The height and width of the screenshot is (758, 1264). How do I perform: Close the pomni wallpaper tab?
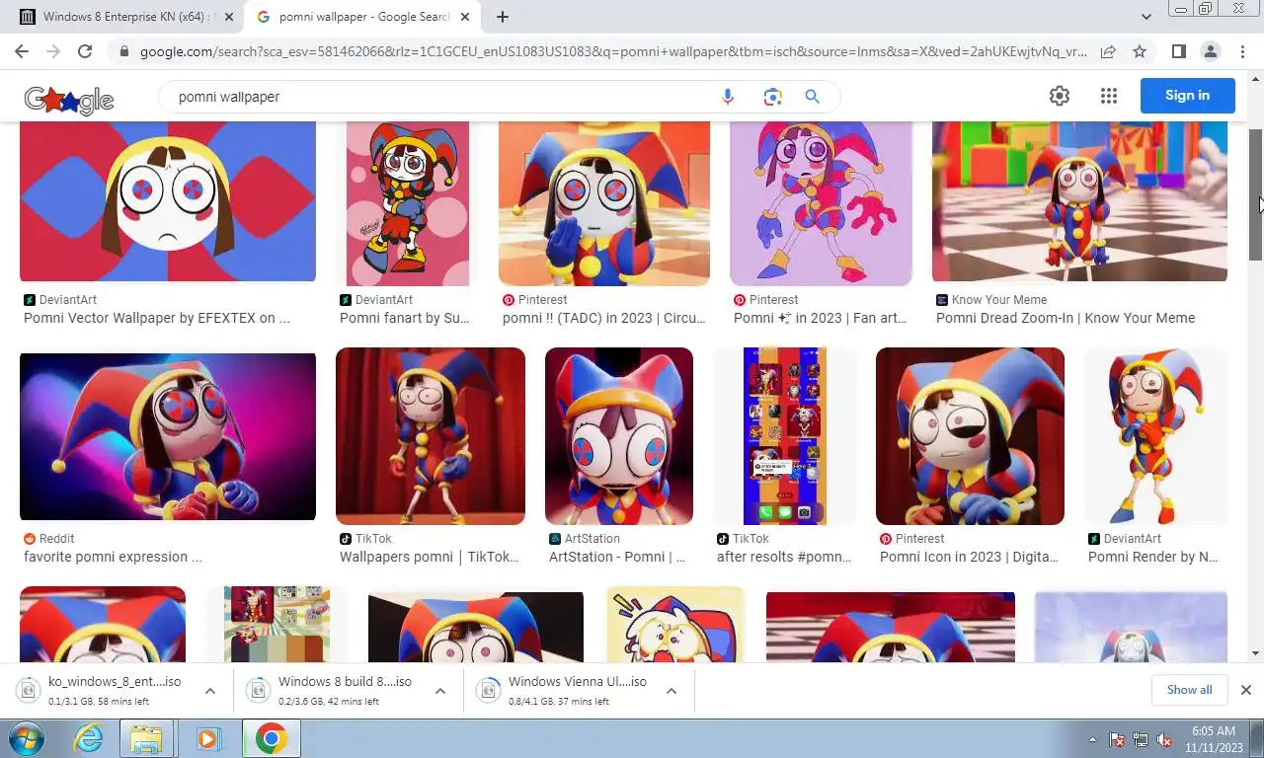[465, 17]
